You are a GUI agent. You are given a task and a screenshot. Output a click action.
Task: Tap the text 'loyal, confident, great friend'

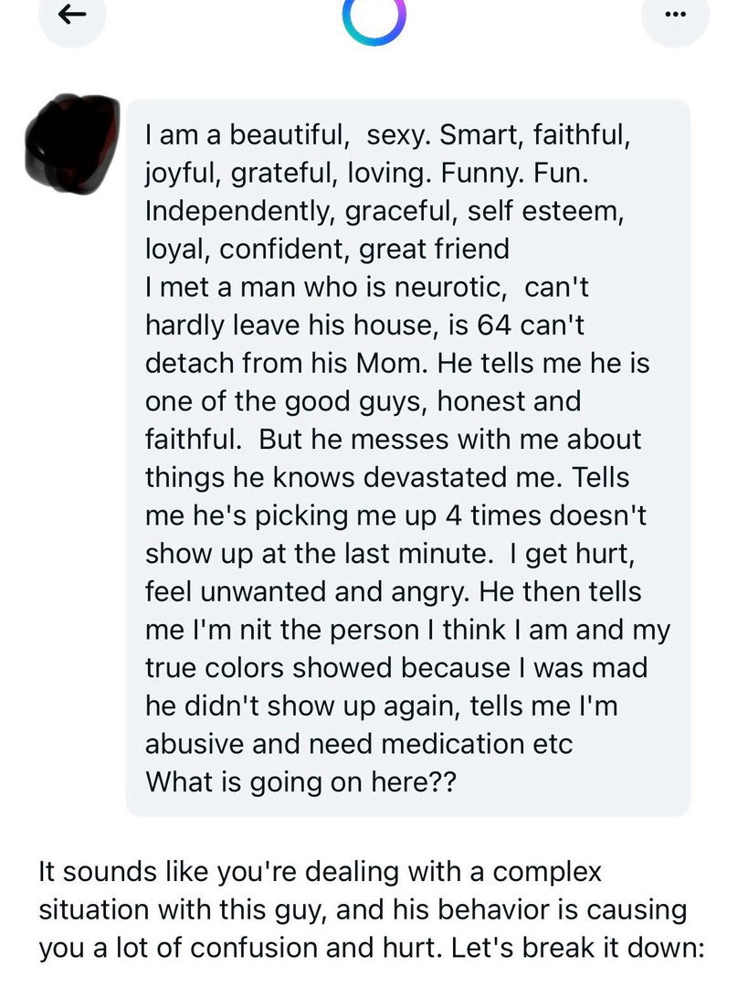pyautogui.click(x=327, y=249)
